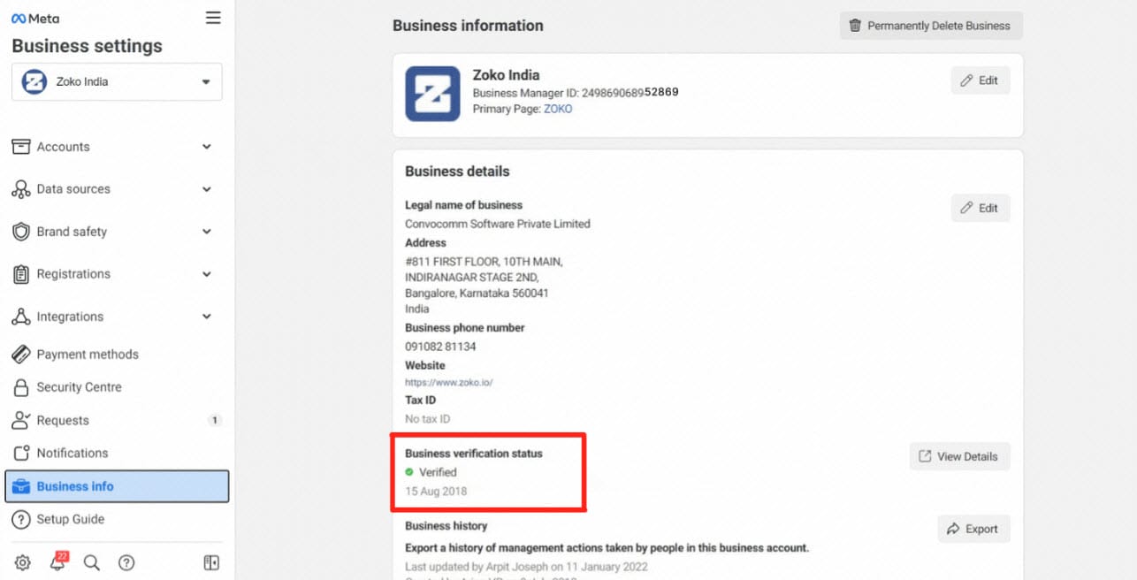Click the Zoko India business logo
Screen dimensions: 1137x580
coord(432,94)
